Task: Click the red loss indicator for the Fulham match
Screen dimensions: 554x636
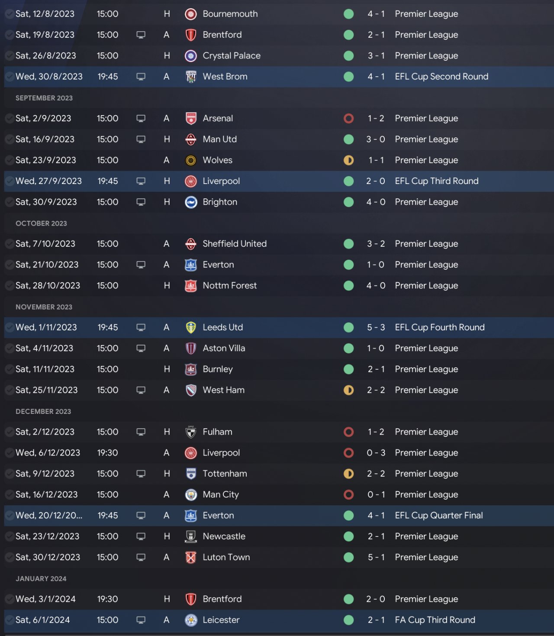Action: coord(348,432)
